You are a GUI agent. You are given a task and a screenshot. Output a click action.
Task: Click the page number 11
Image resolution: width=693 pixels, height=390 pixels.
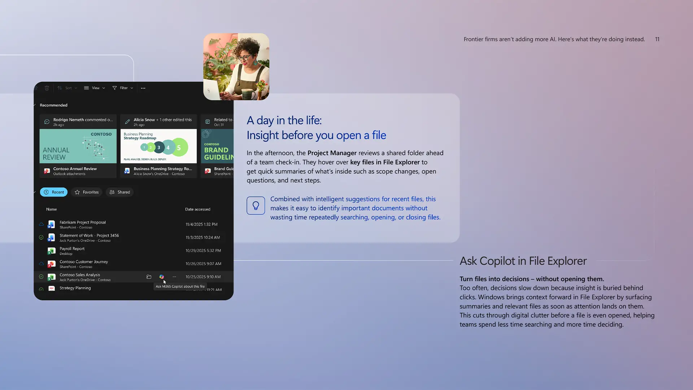pos(657,39)
